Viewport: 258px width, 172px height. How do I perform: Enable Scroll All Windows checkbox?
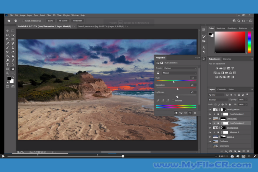tap(23, 21)
